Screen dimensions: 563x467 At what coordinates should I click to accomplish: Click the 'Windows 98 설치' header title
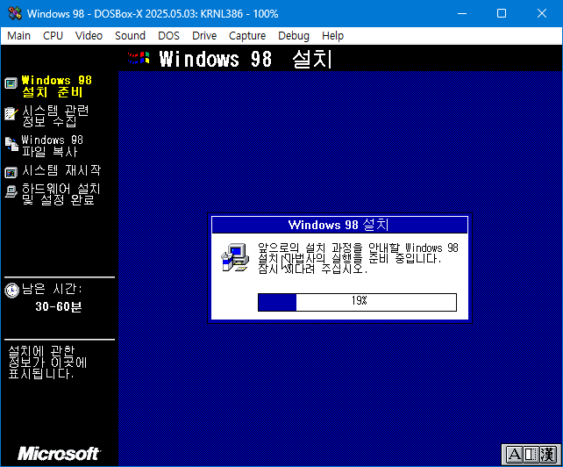(x=246, y=59)
